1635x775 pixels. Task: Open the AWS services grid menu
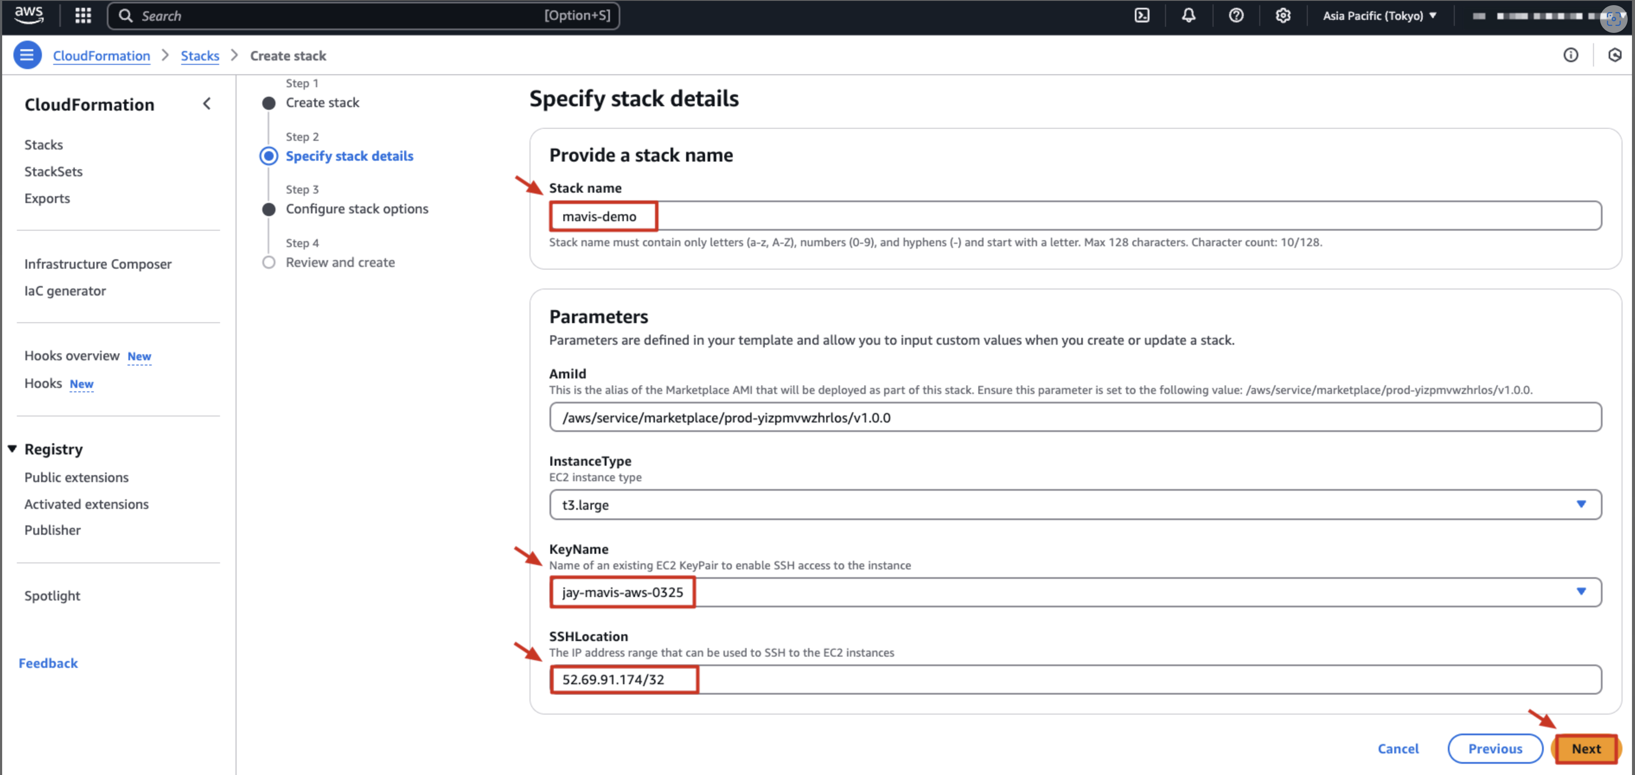click(83, 15)
